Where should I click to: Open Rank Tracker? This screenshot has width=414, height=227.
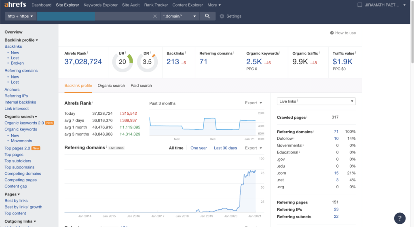156,5
